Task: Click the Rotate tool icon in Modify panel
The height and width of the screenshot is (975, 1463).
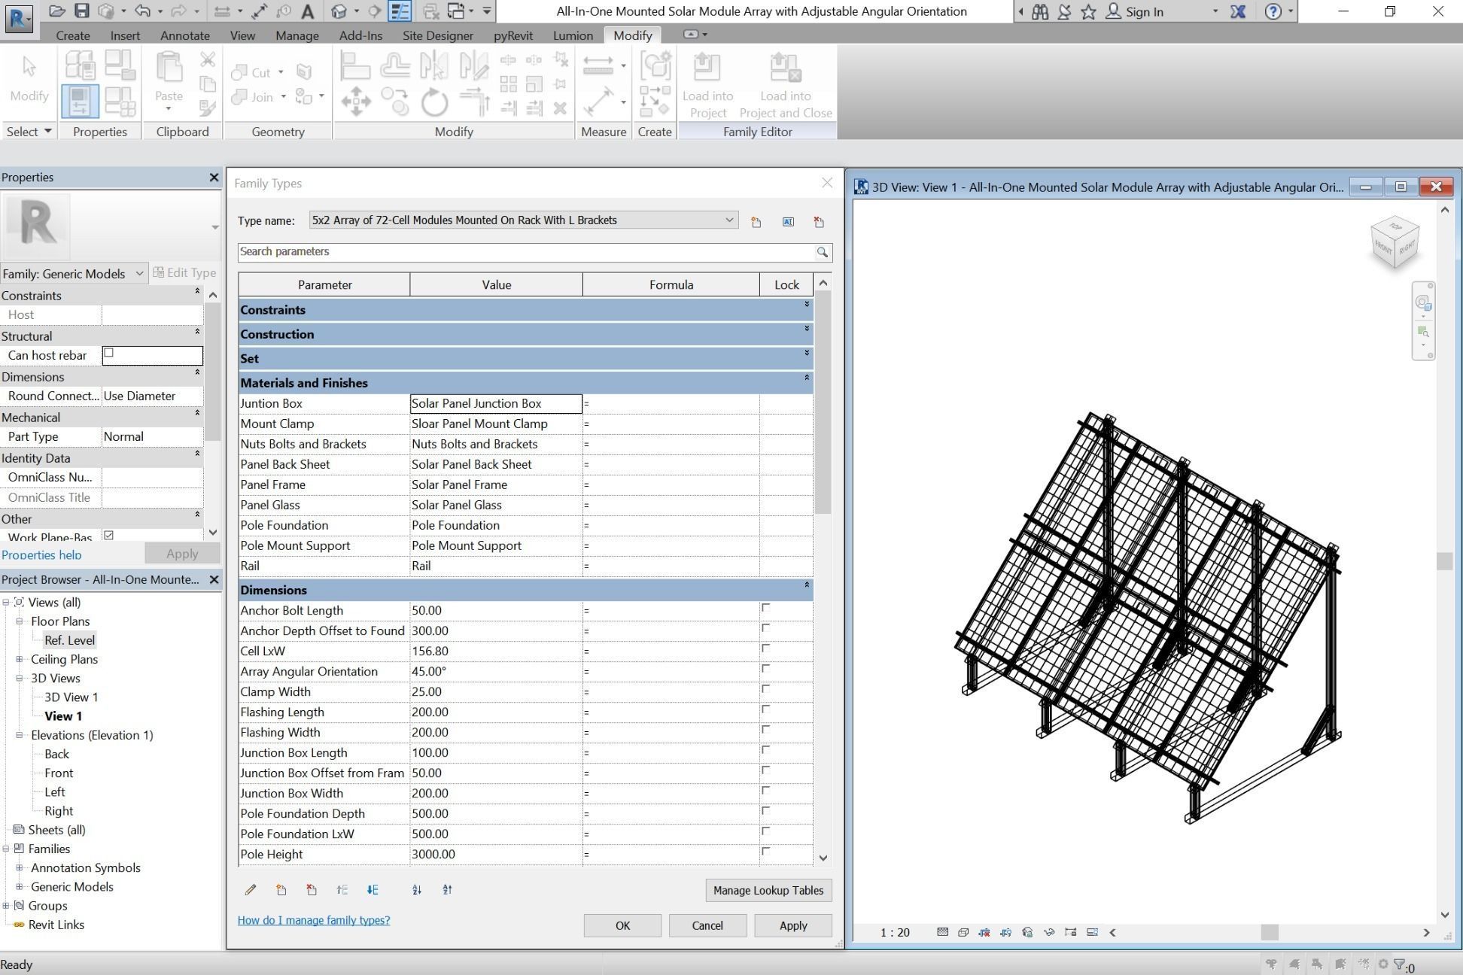Action: pos(434,102)
